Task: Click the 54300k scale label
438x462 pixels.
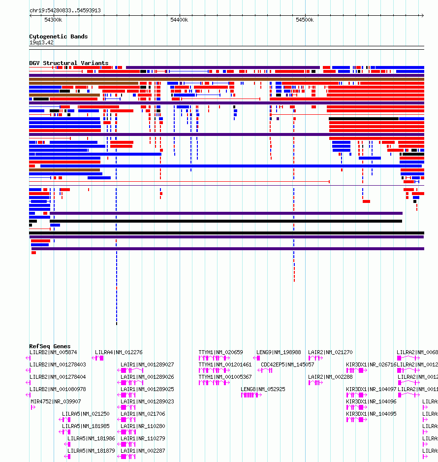Action: pos(53,20)
